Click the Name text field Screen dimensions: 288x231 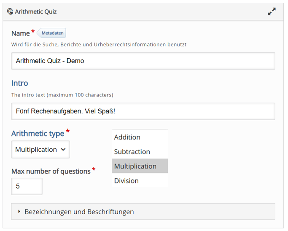coord(143,61)
